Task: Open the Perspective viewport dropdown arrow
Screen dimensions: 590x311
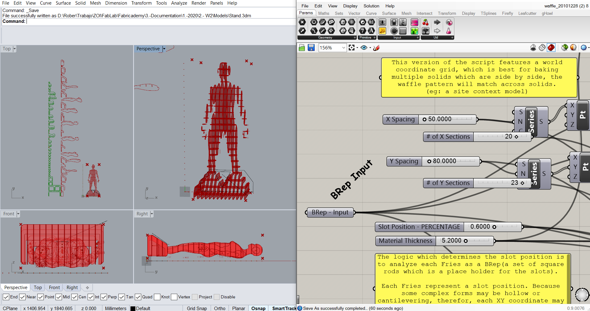Action: (x=164, y=49)
